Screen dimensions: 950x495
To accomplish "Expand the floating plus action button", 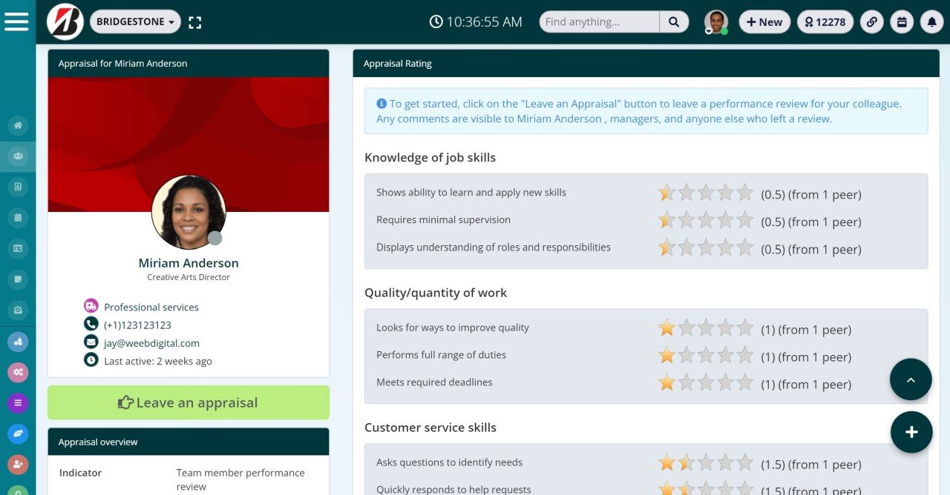I will coord(911,431).
